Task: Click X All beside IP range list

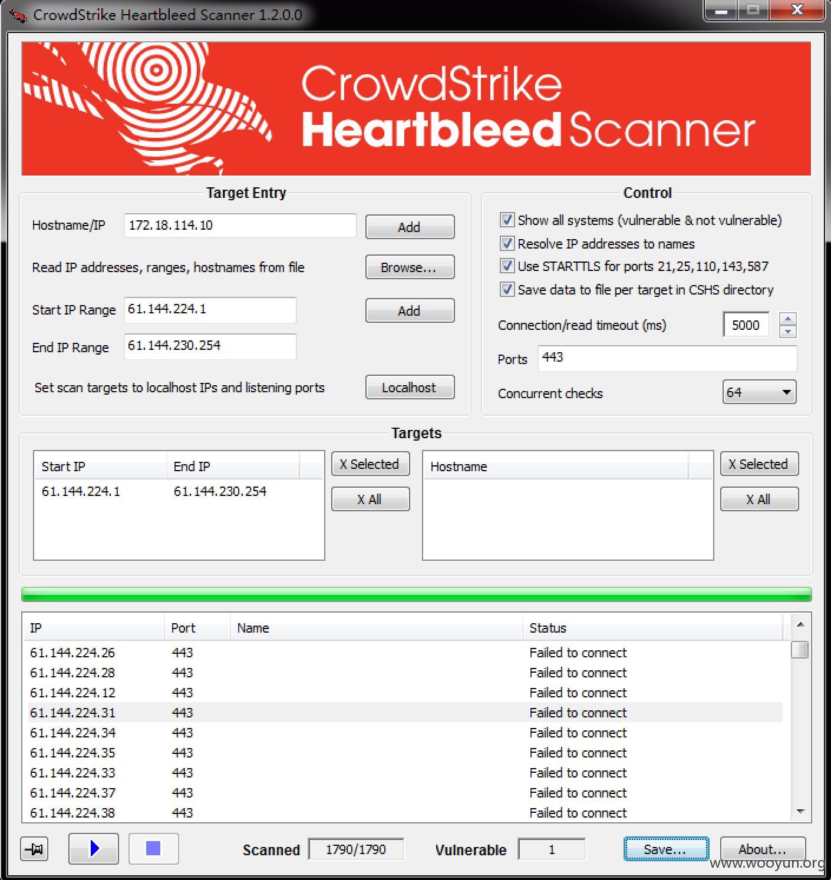Action: pos(370,499)
